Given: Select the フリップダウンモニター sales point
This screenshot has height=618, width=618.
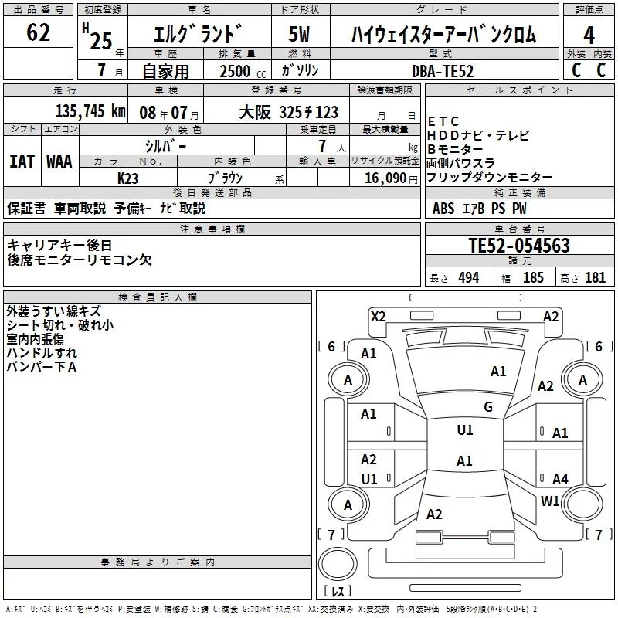Looking at the screenshot, I should pyautogui.click(x=490, y=178).
